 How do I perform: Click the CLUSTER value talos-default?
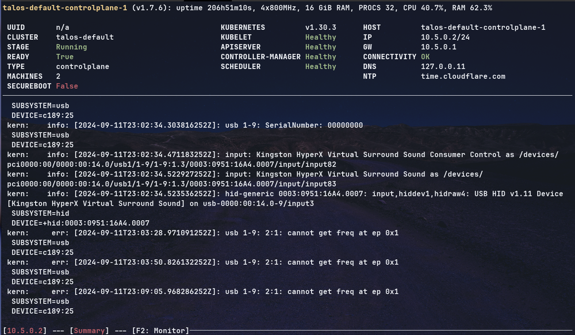point(85,37)
